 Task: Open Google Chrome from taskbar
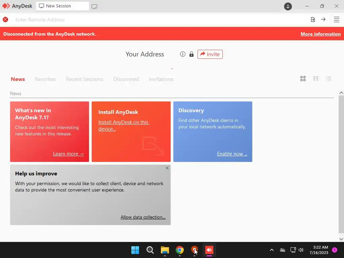180,250
